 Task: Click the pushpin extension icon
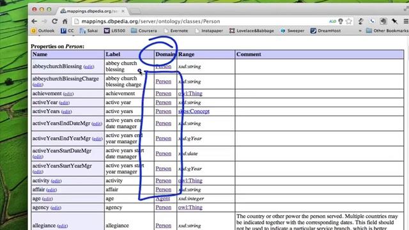[395, 21]
